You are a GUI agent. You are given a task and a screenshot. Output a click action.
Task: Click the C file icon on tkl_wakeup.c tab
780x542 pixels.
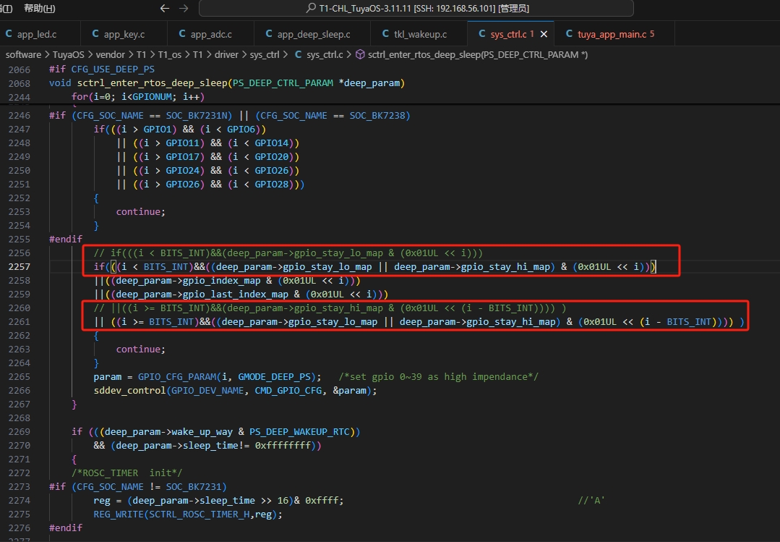click(385, 34)
